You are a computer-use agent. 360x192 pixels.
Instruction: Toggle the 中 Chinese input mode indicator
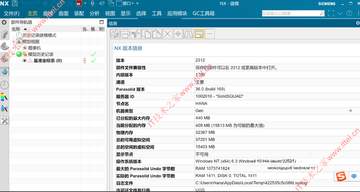tap(354, 176)
